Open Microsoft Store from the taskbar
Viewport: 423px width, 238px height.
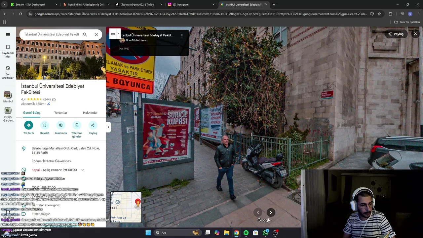255,233
